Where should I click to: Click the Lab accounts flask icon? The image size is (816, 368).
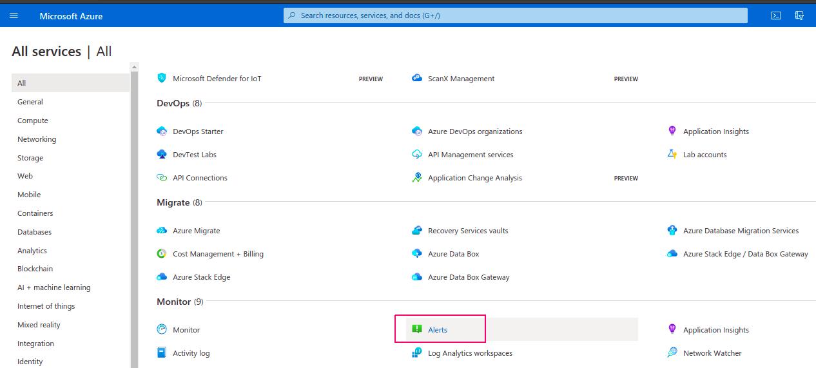click(x=672, y=154)
